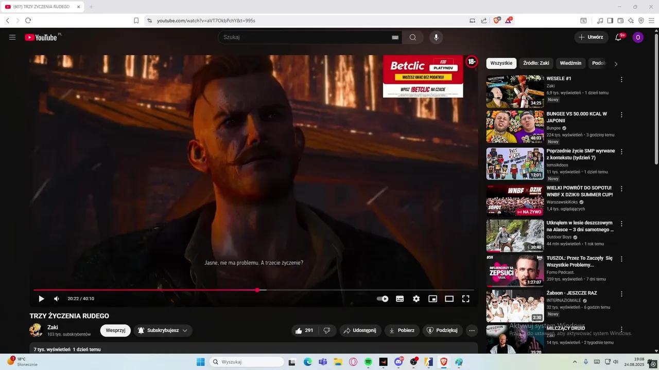Open the Windows Start menu

[200, 362]
